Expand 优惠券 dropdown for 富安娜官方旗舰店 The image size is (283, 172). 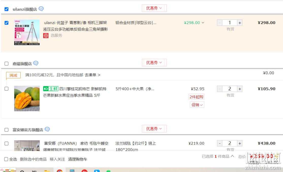(x=154, y=129)
